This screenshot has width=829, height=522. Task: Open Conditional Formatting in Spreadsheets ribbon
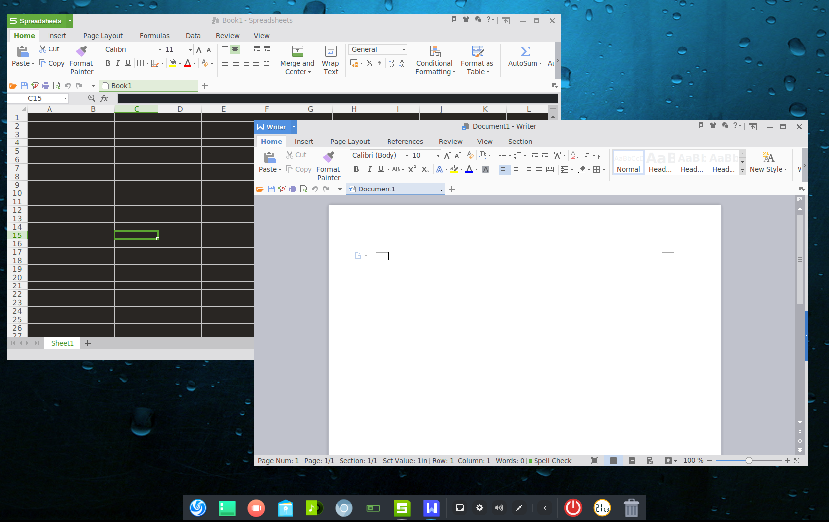click(435, 51)
